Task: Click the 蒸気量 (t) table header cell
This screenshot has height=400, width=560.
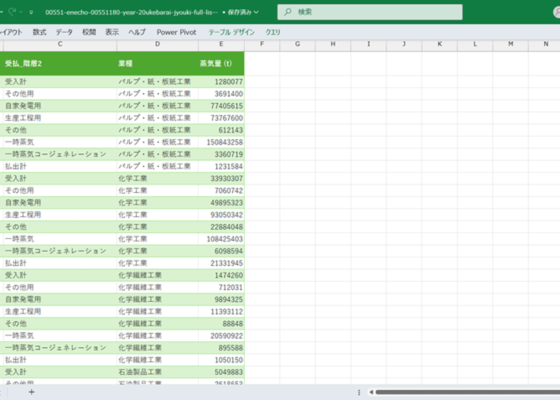Action: point(221,64)
